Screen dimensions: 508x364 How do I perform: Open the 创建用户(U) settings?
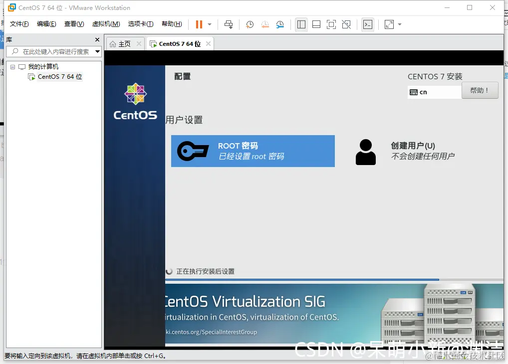click(x=423, y=151)
